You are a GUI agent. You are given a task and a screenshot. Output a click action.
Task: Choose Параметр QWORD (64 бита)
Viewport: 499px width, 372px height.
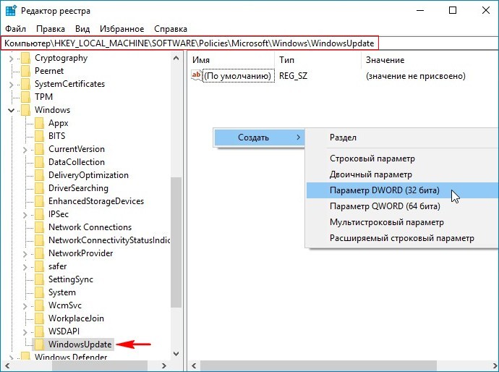(403, 206)
